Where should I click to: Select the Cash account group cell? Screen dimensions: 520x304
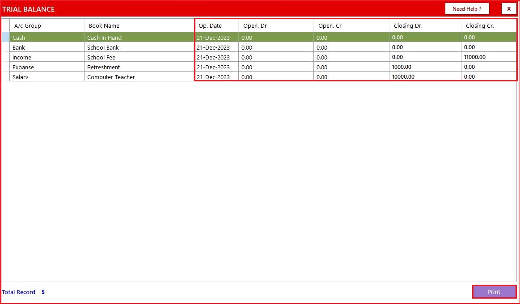(x=47, y=37)
